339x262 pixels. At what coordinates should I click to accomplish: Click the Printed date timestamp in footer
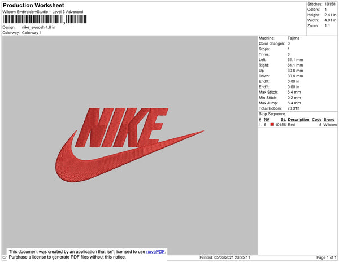pyautogui.click(x=225, y=257)
